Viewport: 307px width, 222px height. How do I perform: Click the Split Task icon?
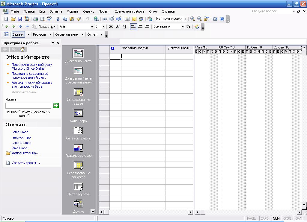coord(119,19)
